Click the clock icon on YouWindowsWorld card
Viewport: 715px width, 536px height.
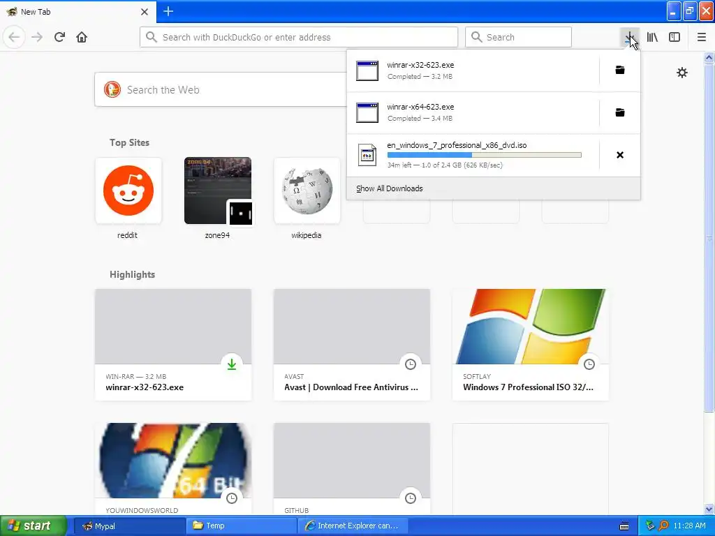pos(232,498)
